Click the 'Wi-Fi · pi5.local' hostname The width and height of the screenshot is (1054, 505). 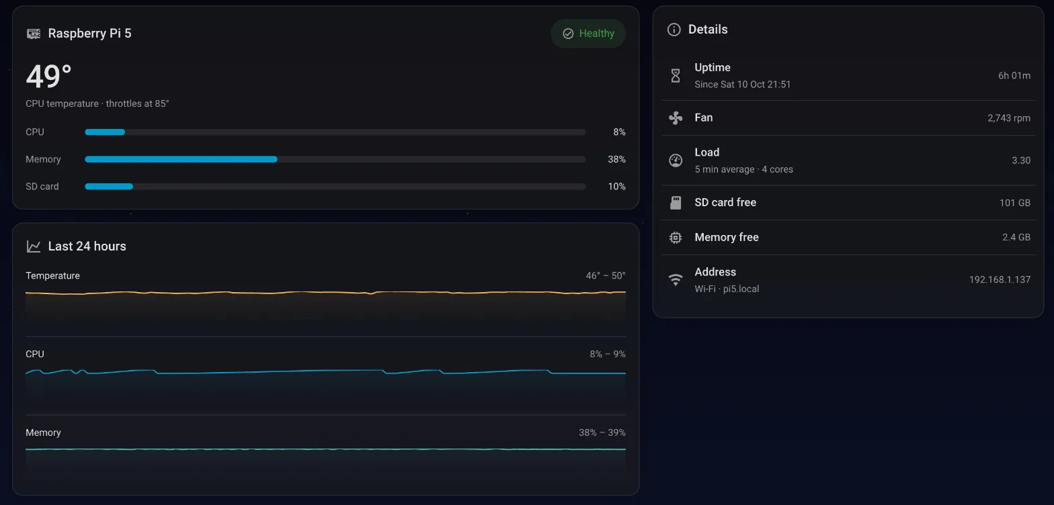(727, 289)
